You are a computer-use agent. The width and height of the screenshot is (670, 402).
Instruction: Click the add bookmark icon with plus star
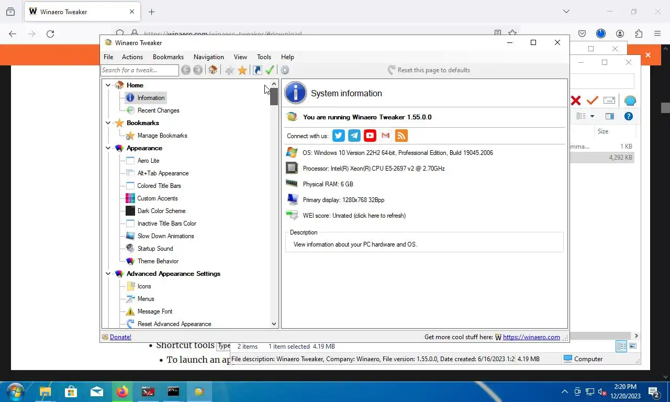229,70
